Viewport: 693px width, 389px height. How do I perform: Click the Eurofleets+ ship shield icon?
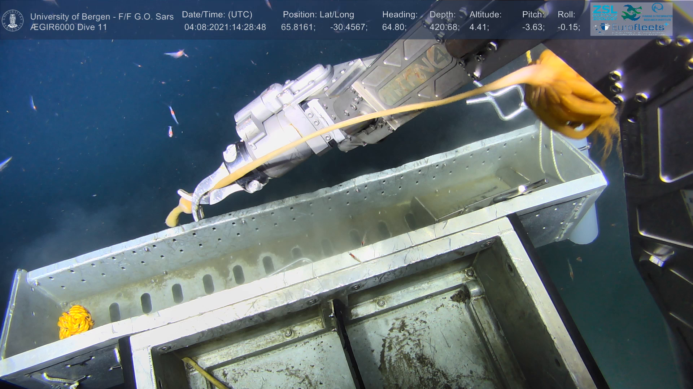tap(604, 27)
